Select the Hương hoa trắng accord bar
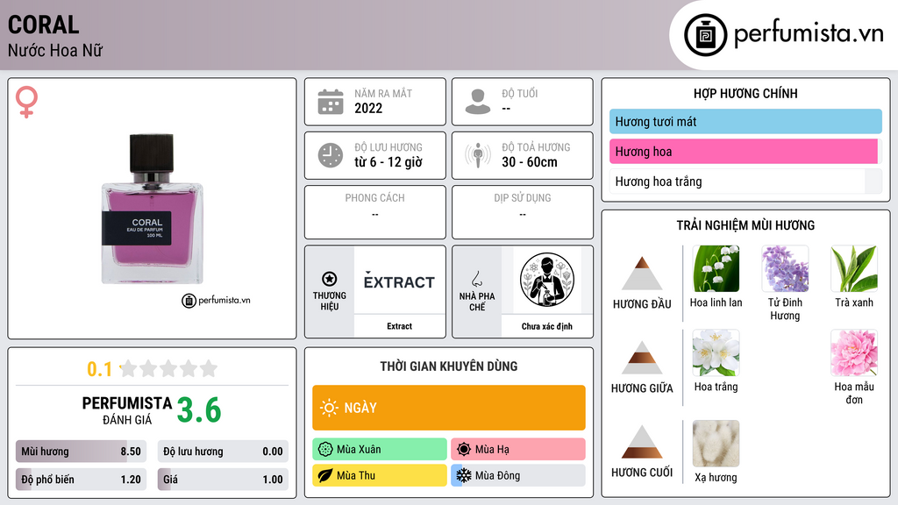The image size is (898, 505). click(x=745, y=181)
